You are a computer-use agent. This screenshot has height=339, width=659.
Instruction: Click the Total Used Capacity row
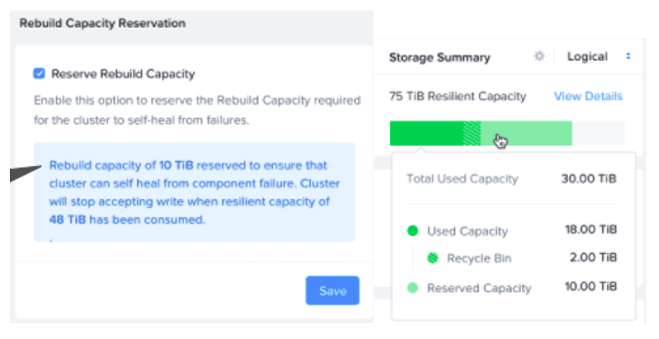point(512,179)
